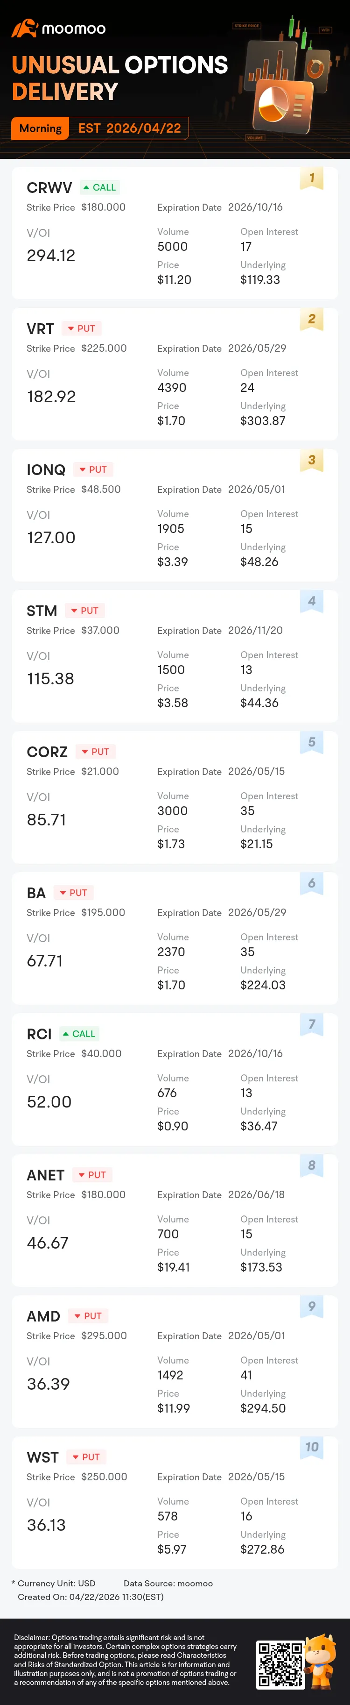Click the STM PUT tag
Image resolution: width=350 pixels, height=1705 pixels.
84,611
